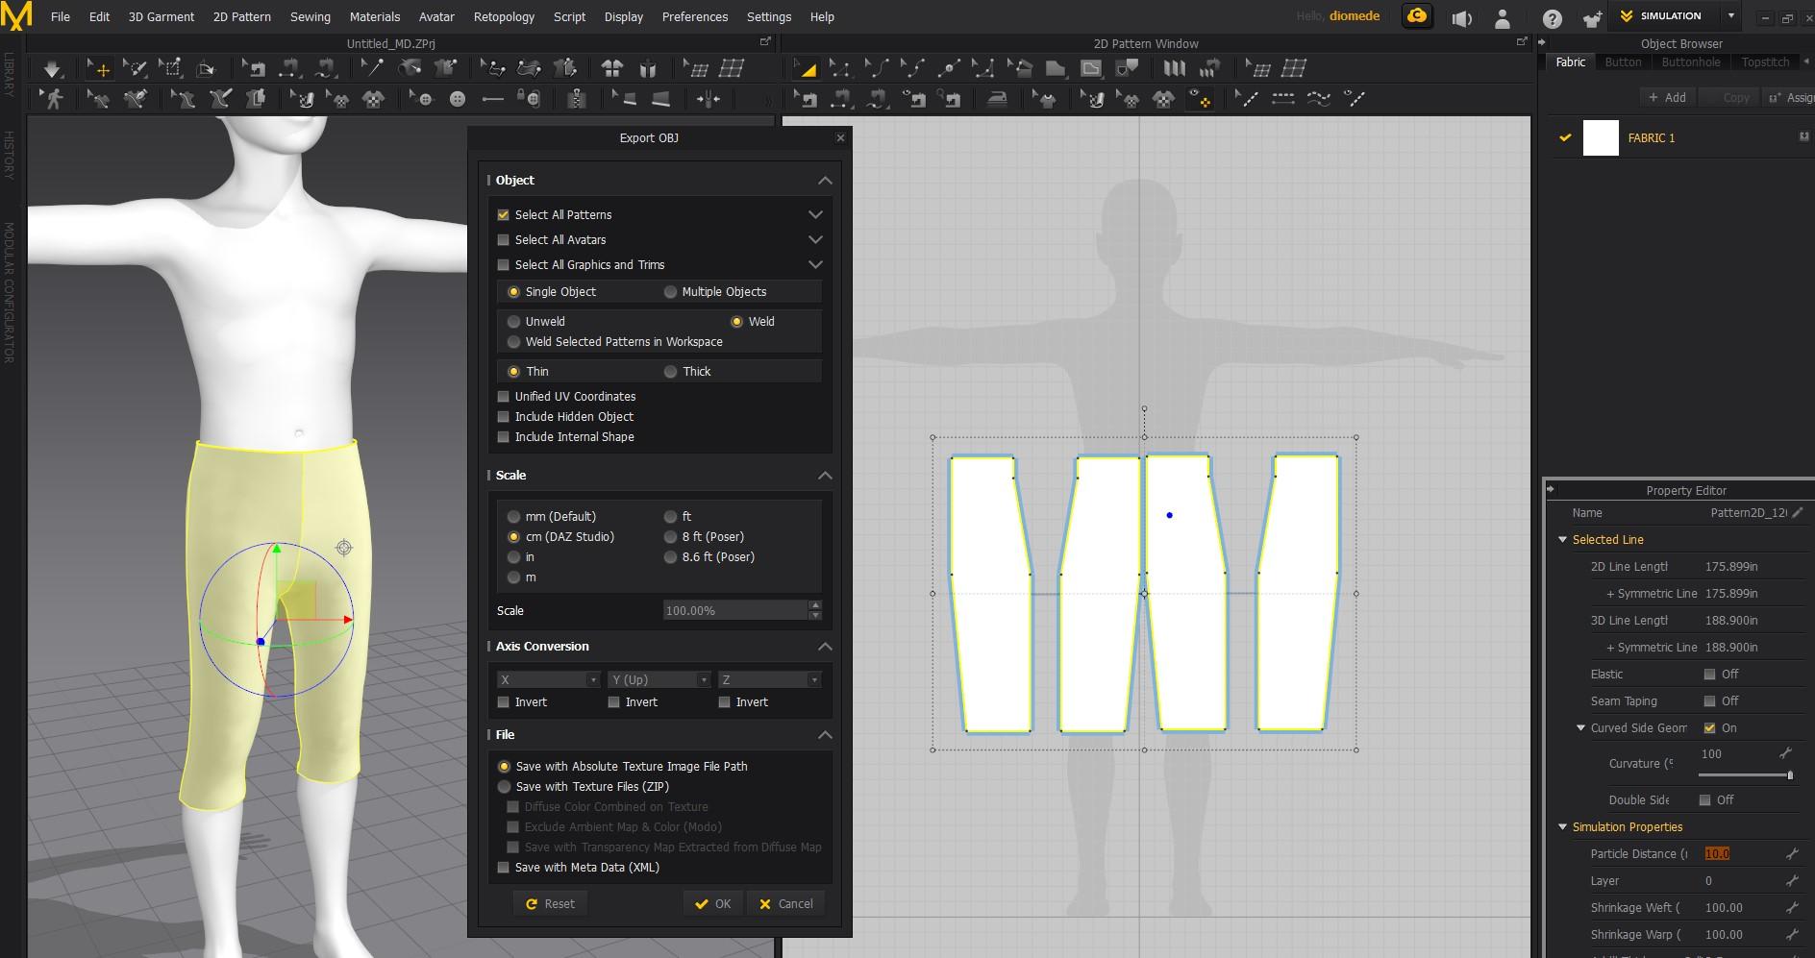1815x958 pixels.
Task: Click the megaphone announcements icon
Action: pyautogui.click(x=1461, y=18)
